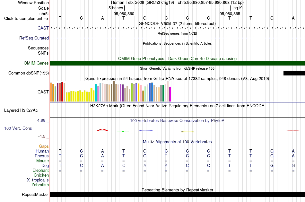This screenshot has width=305, height=202.
Task: Select the SNPs track label
Action: tap(43, 53)
